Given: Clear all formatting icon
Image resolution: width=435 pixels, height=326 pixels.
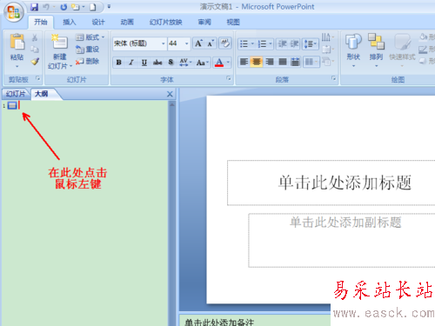Looking at the screenshot, I should 224,43.
